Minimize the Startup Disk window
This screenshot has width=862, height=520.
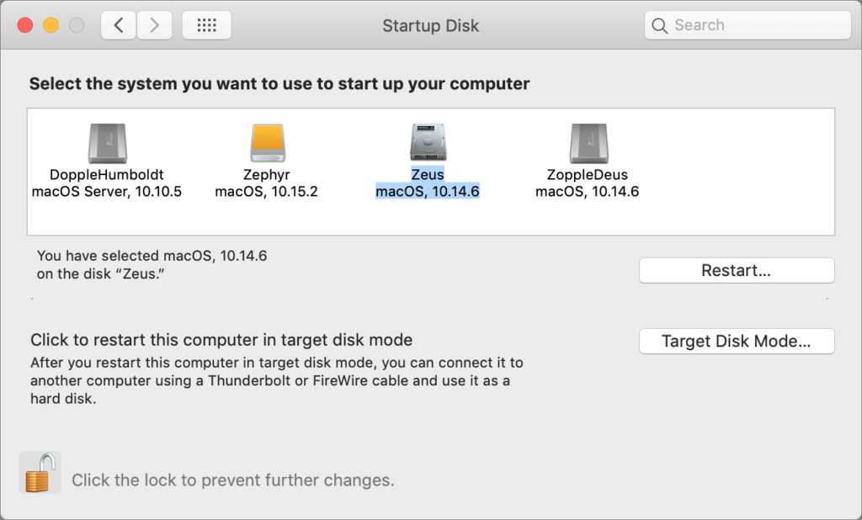(51, 25)
